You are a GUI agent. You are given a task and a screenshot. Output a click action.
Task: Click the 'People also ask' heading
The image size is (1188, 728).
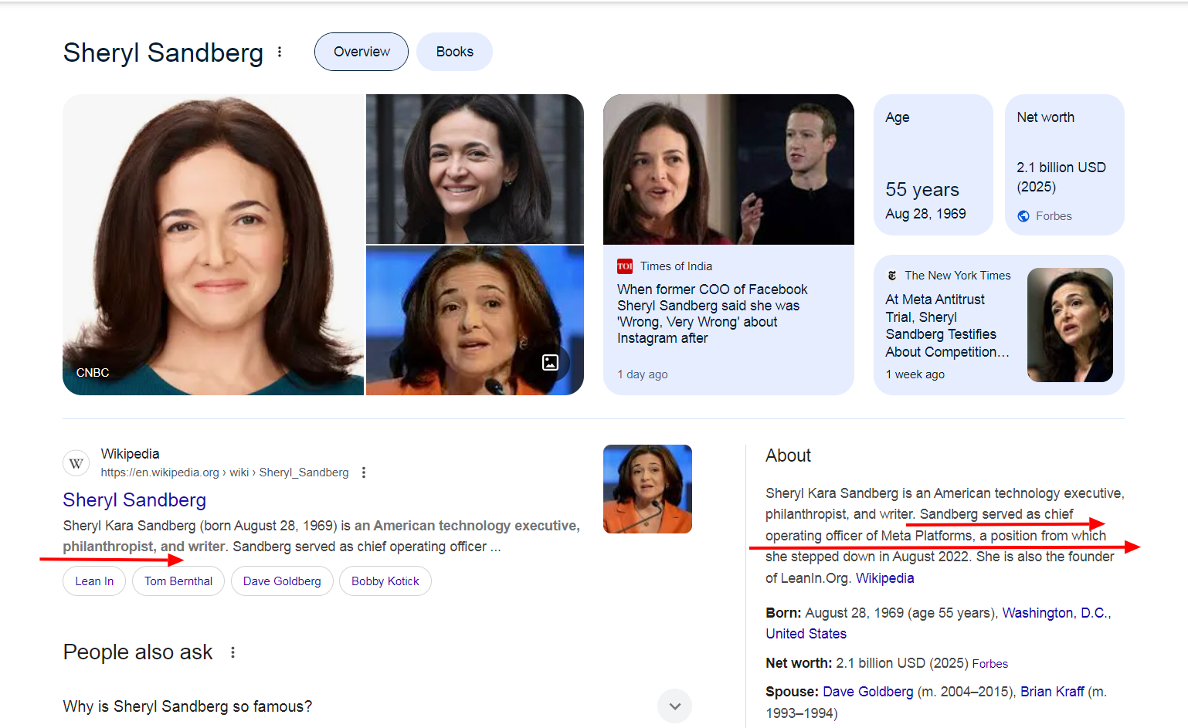pos(137,652)
